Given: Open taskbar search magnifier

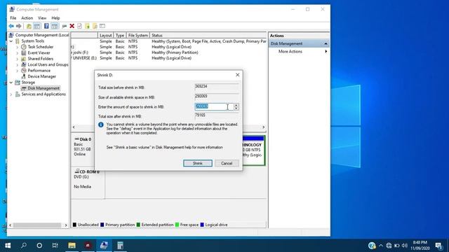Looking at the screenshot, I should [x=24, y=245].
